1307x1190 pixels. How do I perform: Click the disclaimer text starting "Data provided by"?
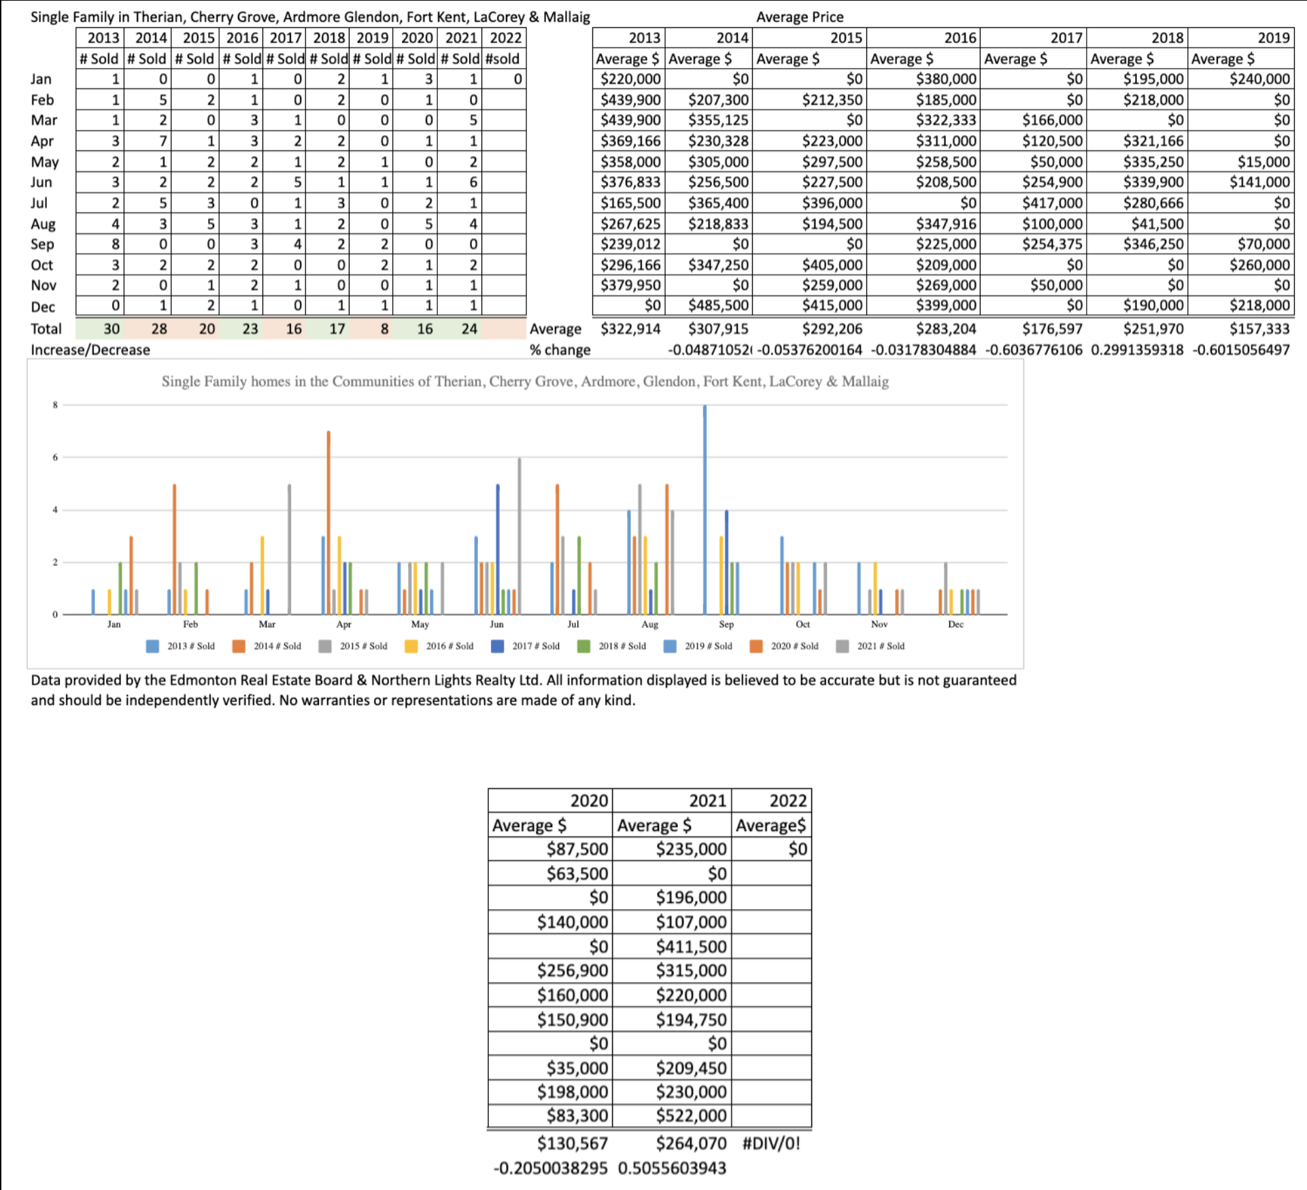coord(524,690)
